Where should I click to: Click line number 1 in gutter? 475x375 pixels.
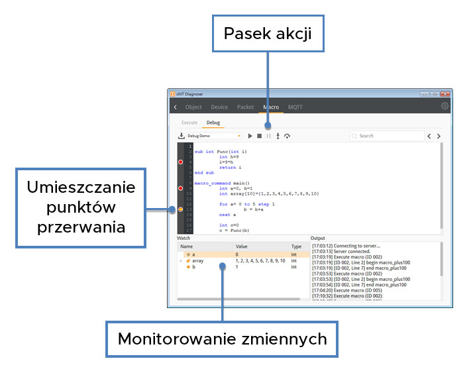pyautogui.click(x=190, y=146)
